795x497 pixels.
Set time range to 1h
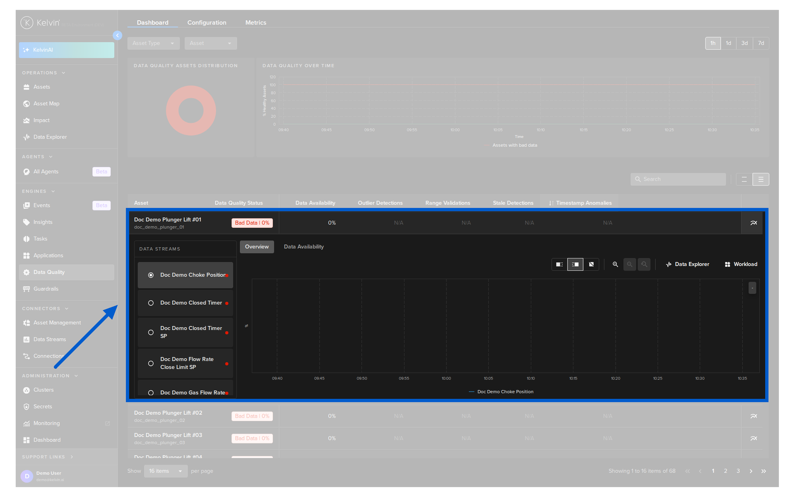pos(713,43)
